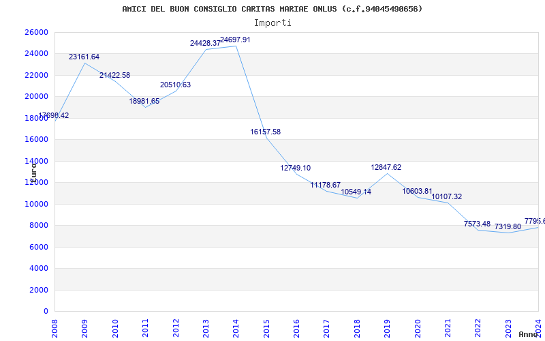
Task: Click y-axis value 6000
Action: 39,247
